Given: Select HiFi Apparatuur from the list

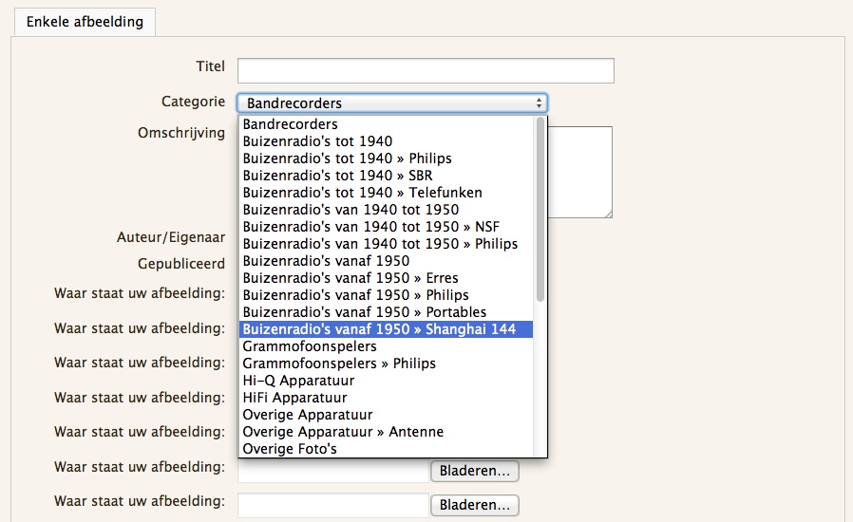Looking at the screenshot, I should 294,398.
